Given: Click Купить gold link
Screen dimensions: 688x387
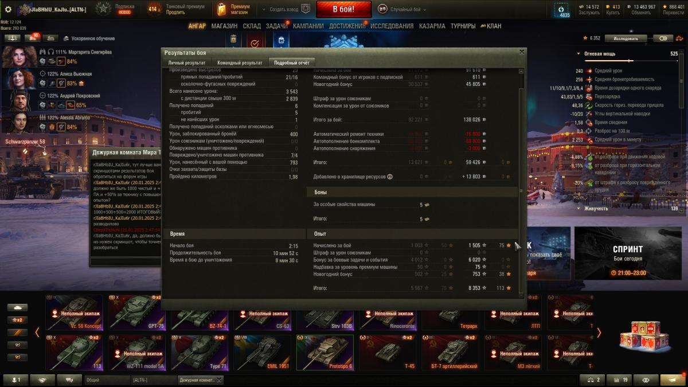Looking at the screenshot, I should [613, 13].
